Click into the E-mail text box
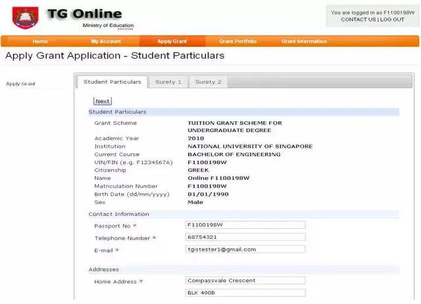Viewport: 421px width, 304px height. pyautogui.click(x=245, y=249)
